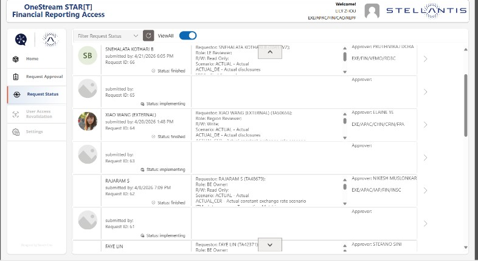Go to the Home menu item
The height and width of the screenshot is (261, 478).
36,59
